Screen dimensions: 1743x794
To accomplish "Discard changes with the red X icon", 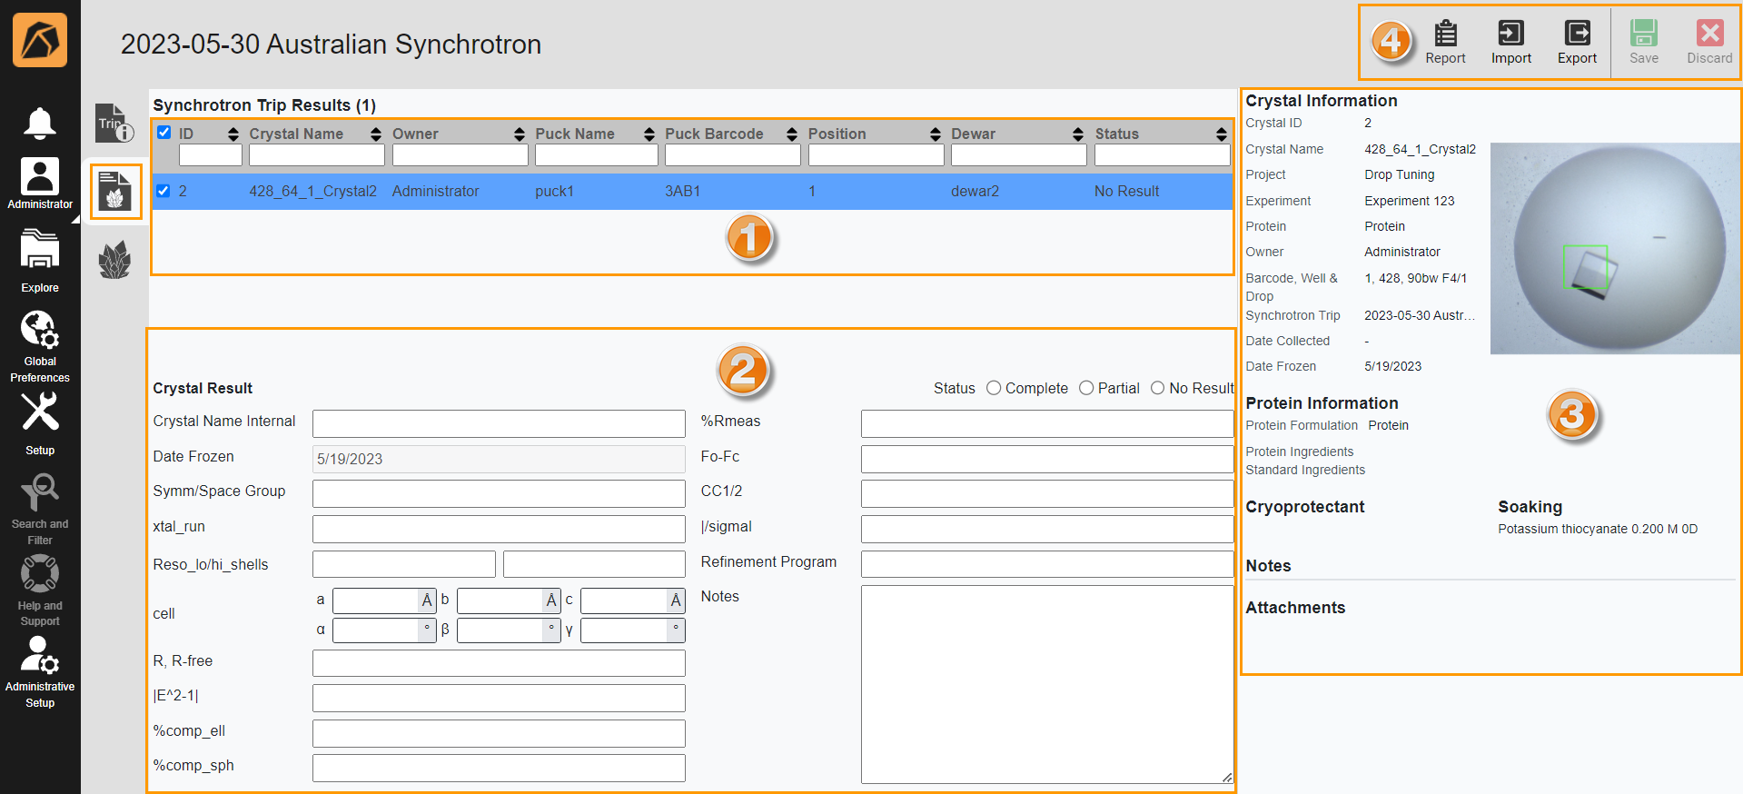I will click(x=1708, y=43).
